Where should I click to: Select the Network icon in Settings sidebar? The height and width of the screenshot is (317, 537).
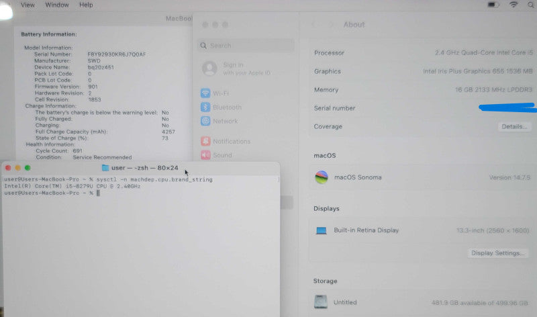click(205, 121)
